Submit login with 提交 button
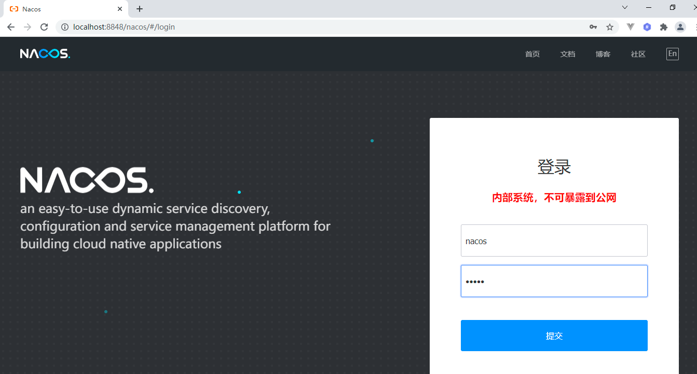The width and height of the screenshot is (697, 374). 554,336
